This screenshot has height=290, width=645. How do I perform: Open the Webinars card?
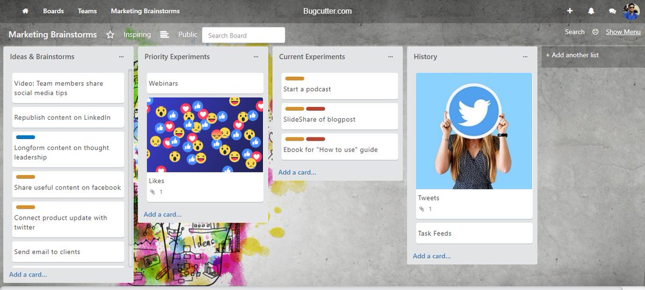point(205,83)
